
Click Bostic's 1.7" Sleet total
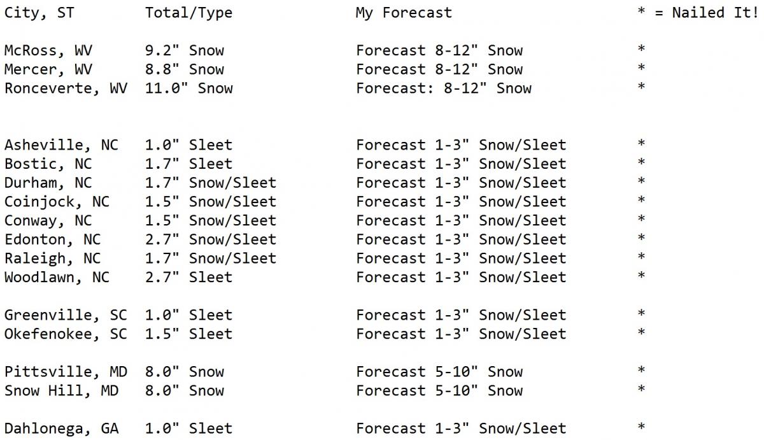pyautogui.click(x=188, y=164)
